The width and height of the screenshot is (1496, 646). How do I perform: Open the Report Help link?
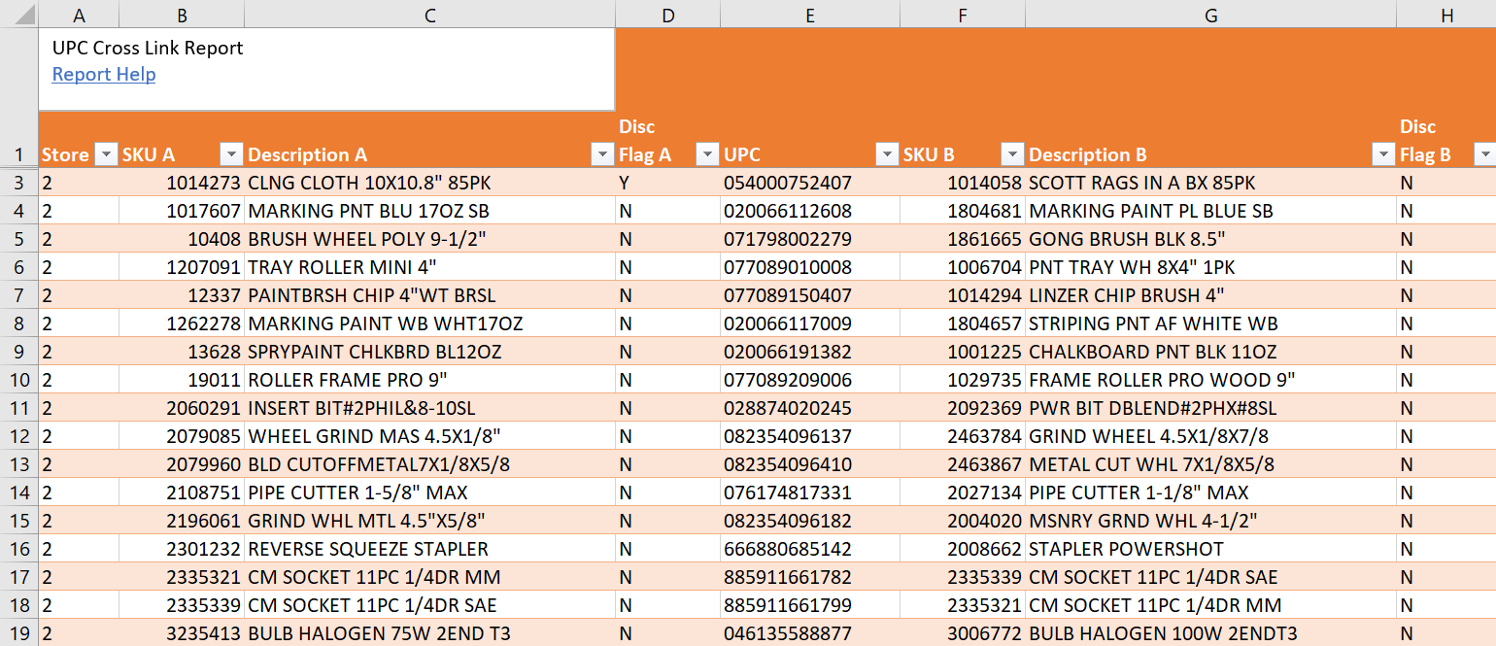104,75
